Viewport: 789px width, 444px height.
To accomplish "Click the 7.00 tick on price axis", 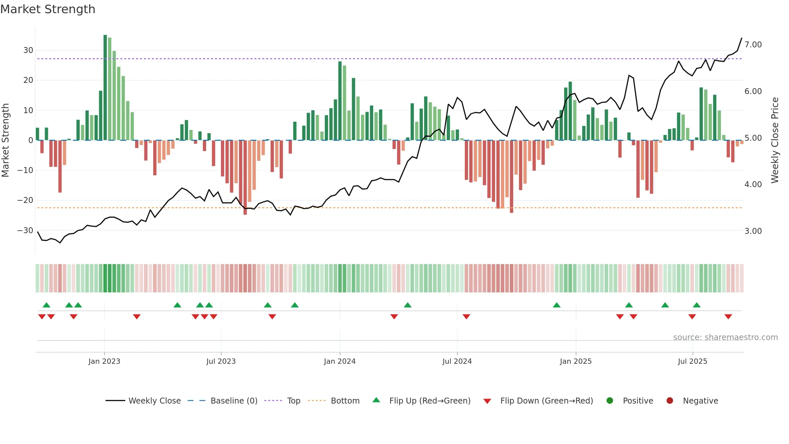I will point(753,45).
